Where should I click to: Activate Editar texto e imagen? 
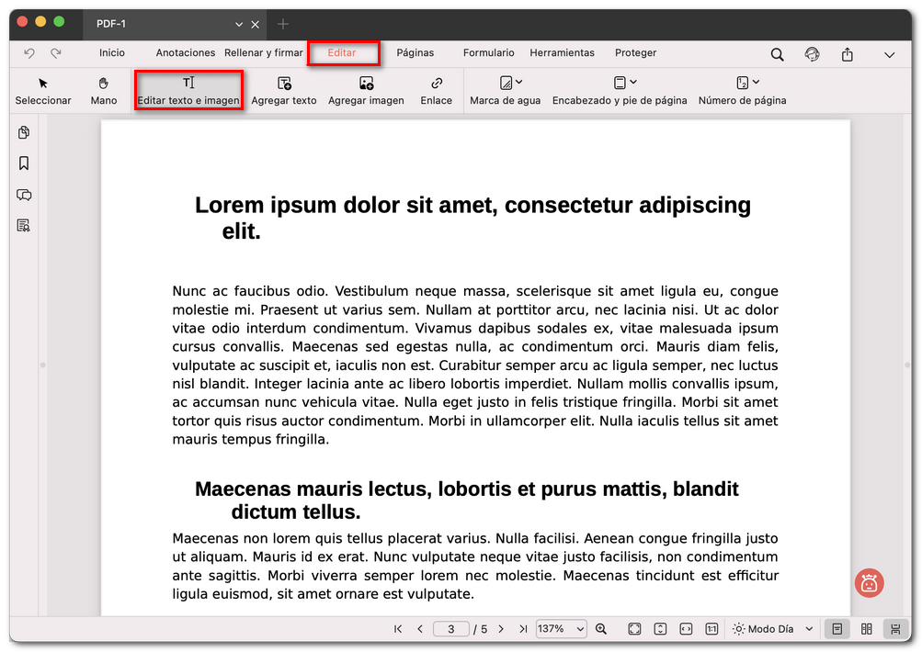coord(188,90)
